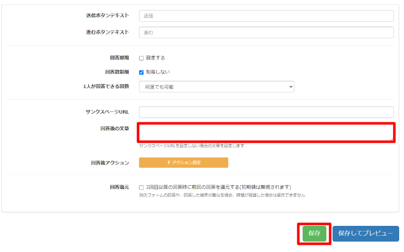
Task: Open the アクション設定 button
Action: pos(183,163)
